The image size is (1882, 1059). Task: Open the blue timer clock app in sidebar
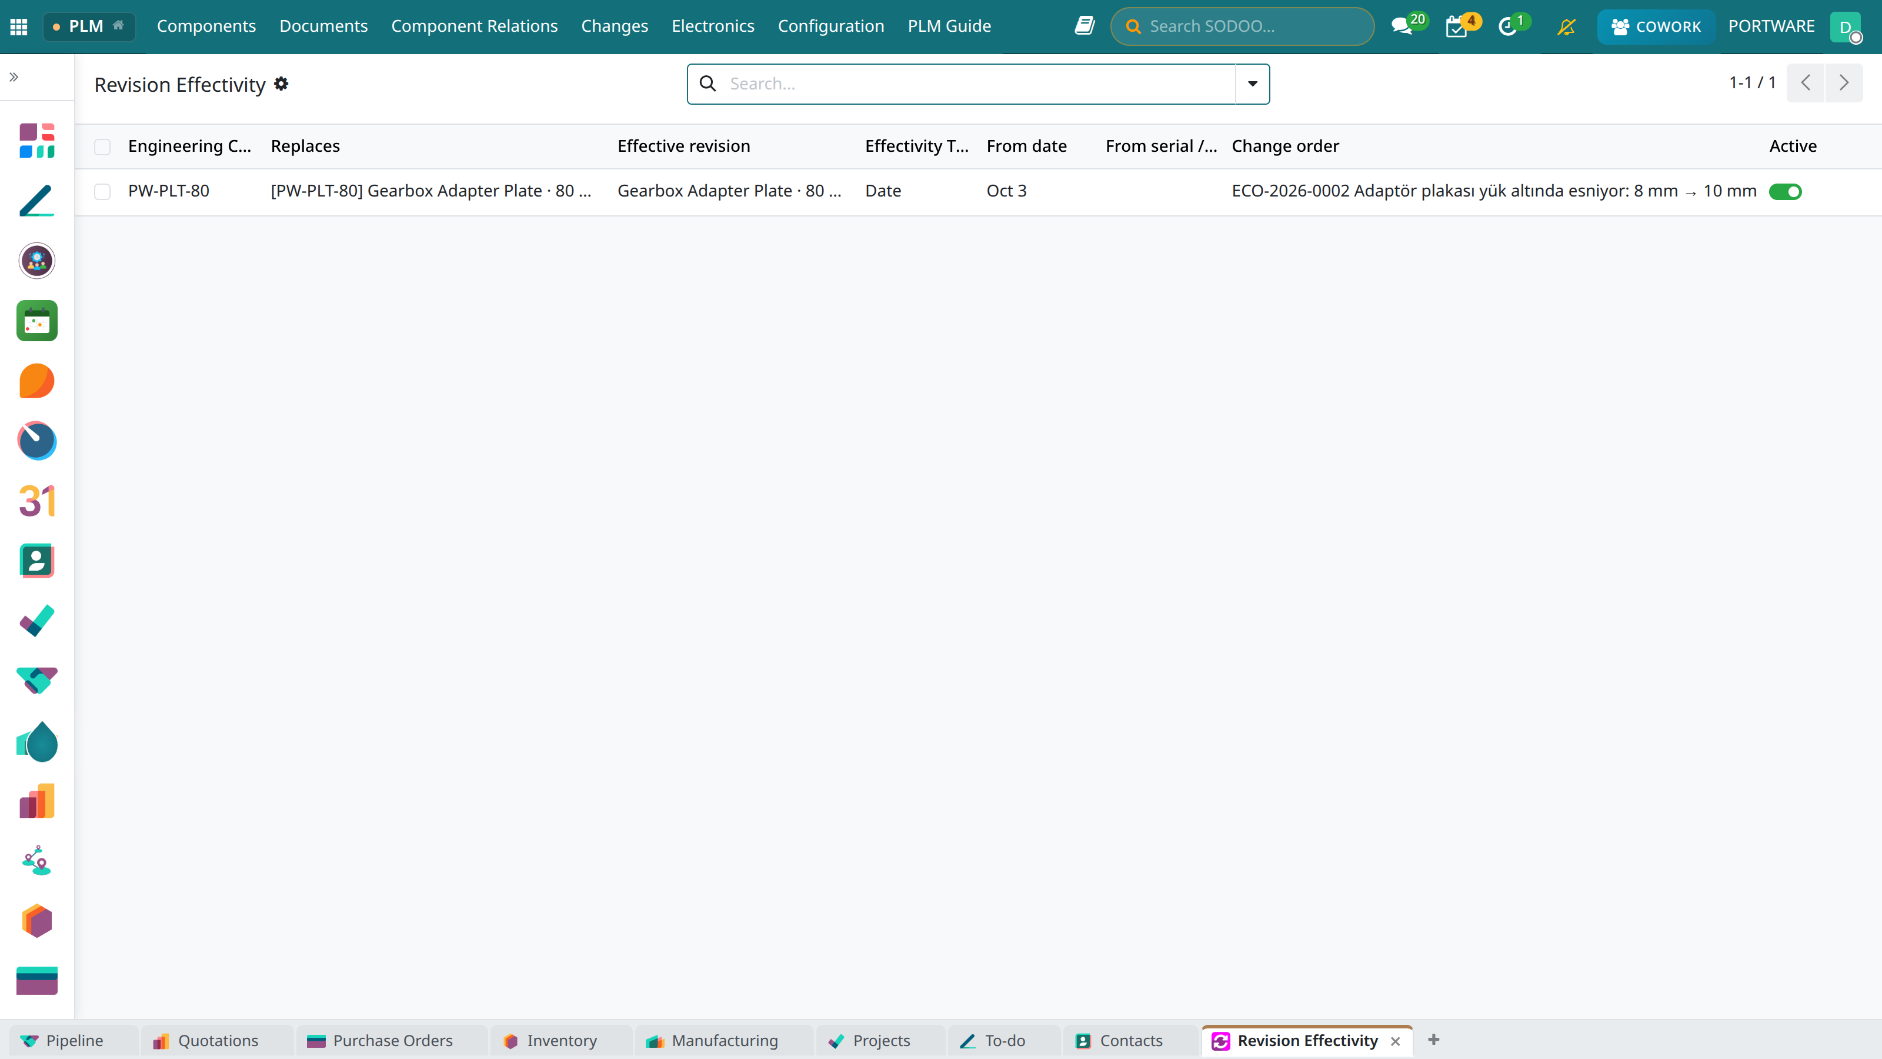(37, 441)
